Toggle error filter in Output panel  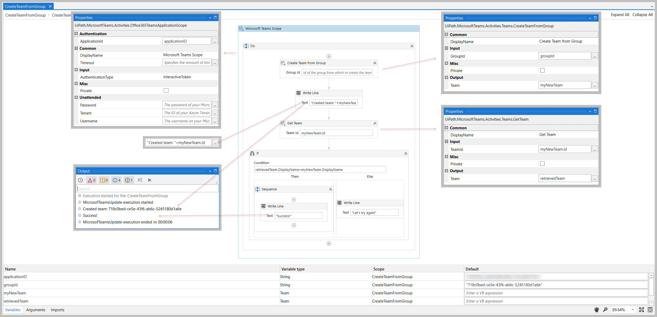click(x=91, y=180)
